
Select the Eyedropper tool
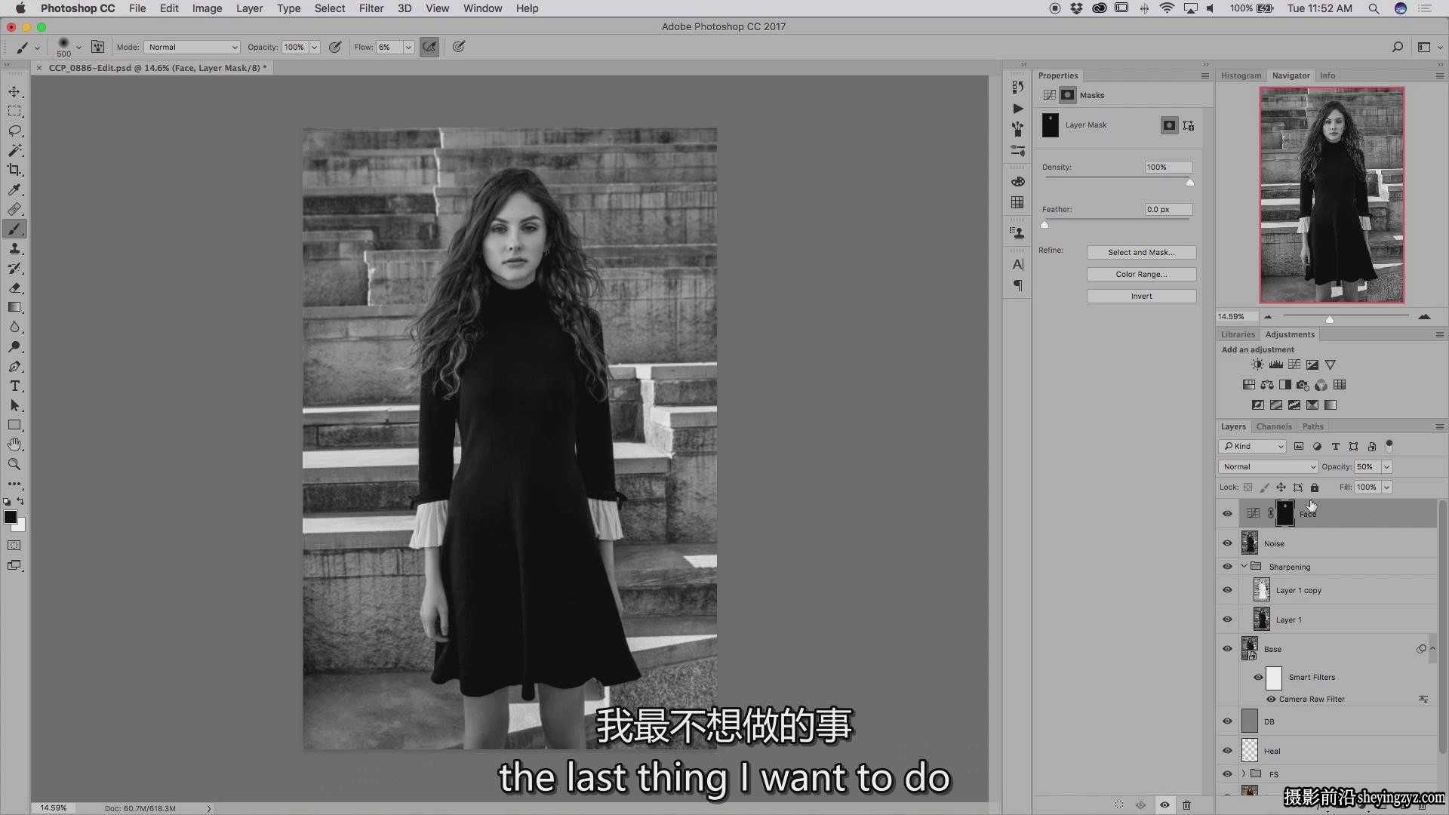[14, 189]
